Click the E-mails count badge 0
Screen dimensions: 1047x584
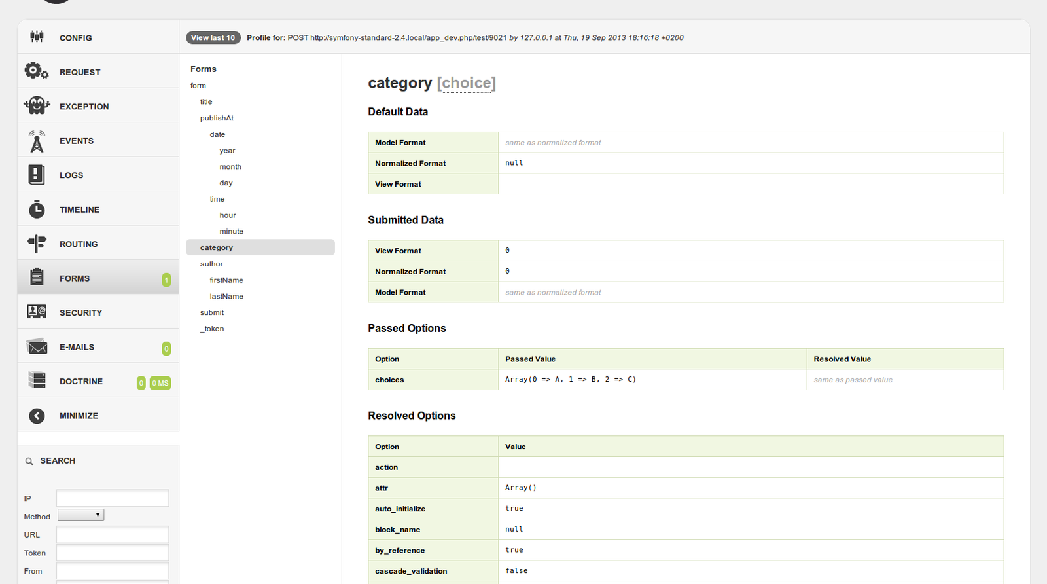tap(166, 349)
